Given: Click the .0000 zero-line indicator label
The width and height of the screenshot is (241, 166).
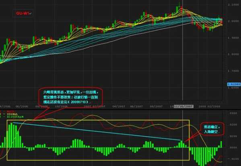Looking at the screenshot, I should click(233, 147).
